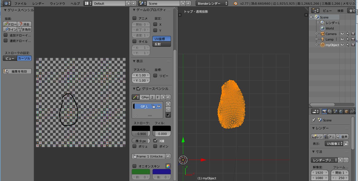Switch to the Object properties tab
This screenshot has width=358, height=181.
pos(346,111)
